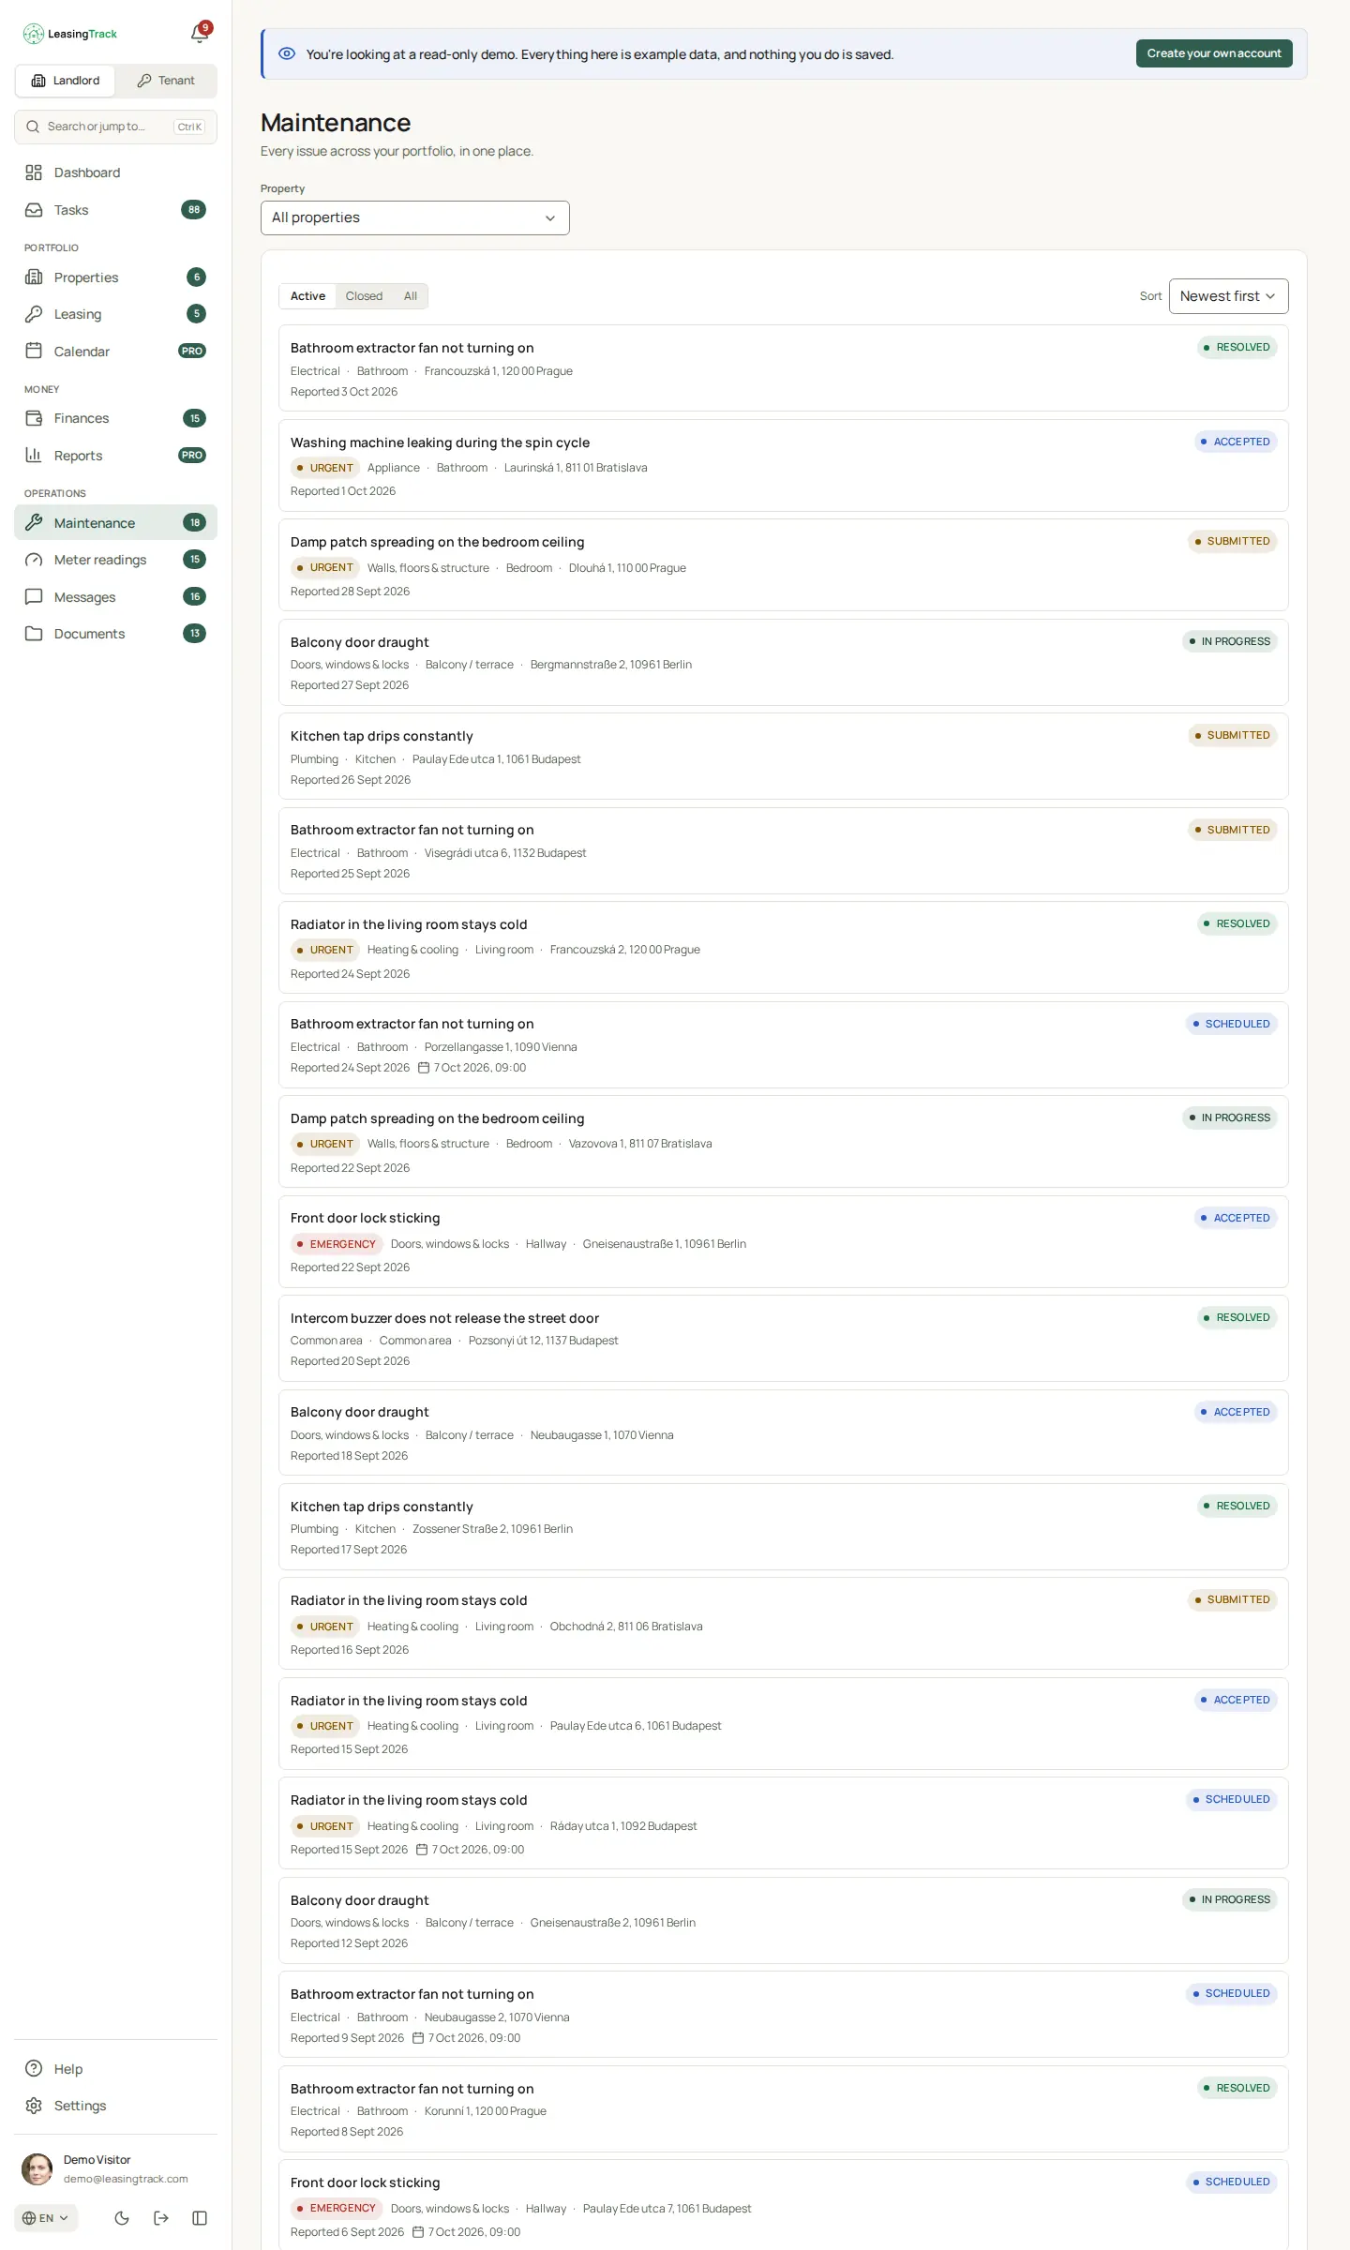This screenshot has height=2250, width=1350.
Task: Click the Tasks inbox icon
Action: click(34, 210)
